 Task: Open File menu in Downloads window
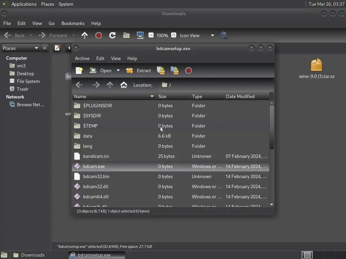(x=7, y=23)
